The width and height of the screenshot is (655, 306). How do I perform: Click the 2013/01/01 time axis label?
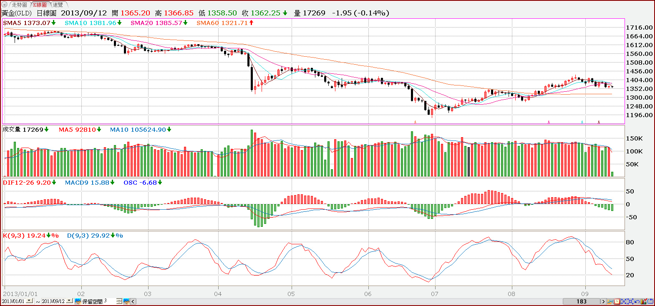[x=20, y=294]
